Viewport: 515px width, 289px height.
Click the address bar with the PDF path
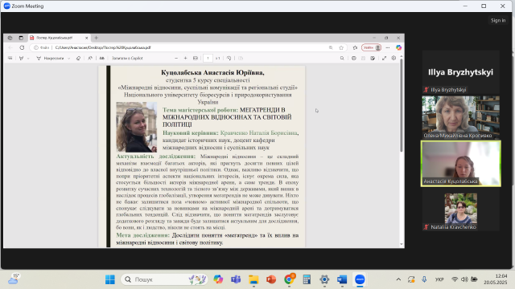(187, 47)
